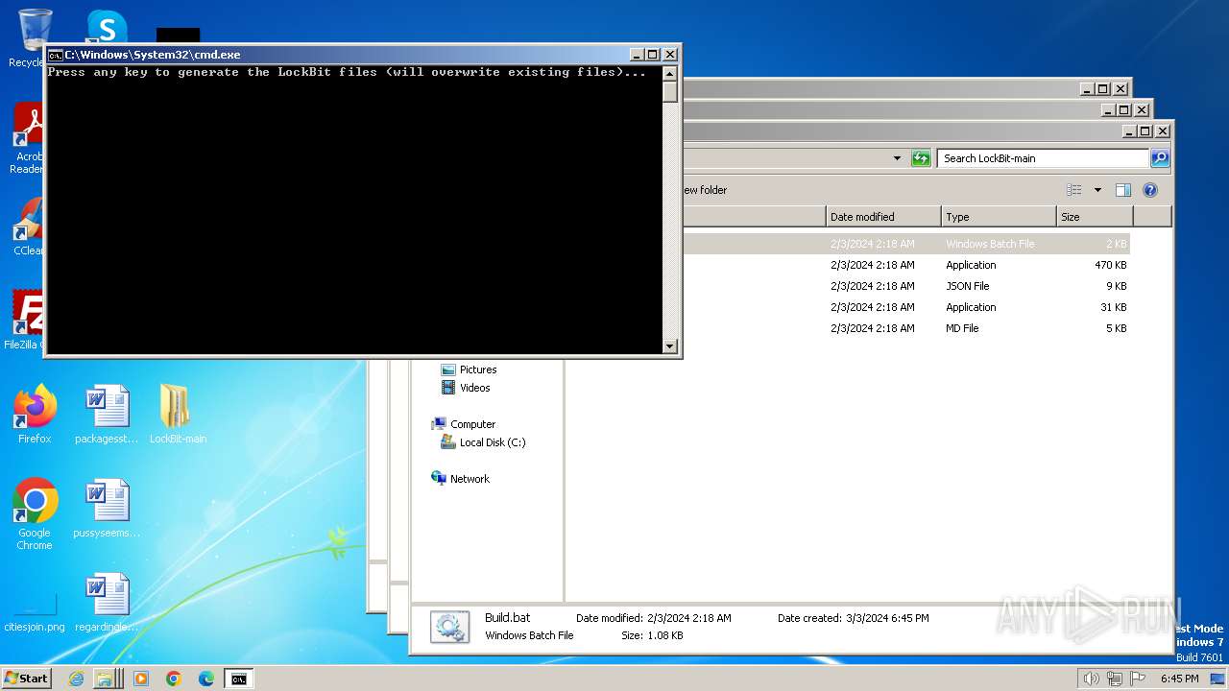Open Explorer help question mark
The height and width of the screenshot is (691, 1229).
point(1150,190)
